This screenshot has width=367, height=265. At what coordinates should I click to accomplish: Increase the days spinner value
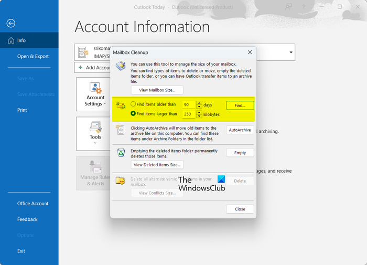(x=199, y=103)
